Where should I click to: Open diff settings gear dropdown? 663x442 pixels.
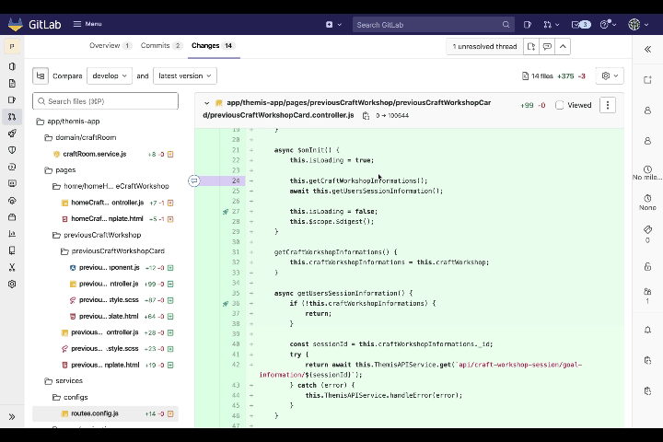(x=610, y=76)
